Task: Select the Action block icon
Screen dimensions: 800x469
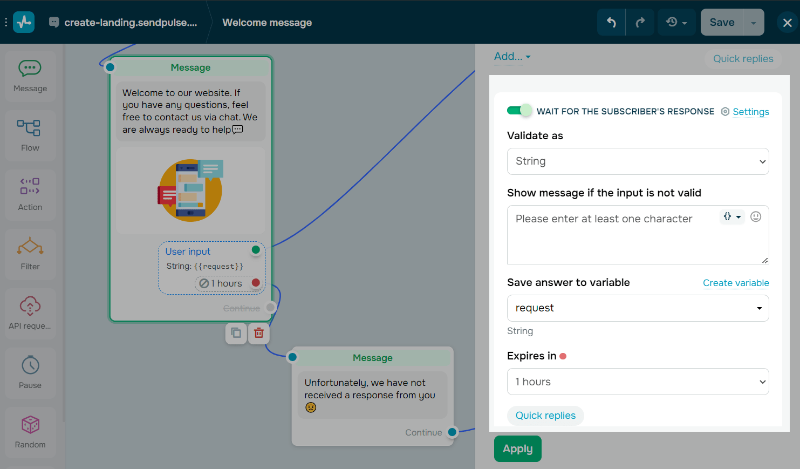Action: click(x=30, y=194)
